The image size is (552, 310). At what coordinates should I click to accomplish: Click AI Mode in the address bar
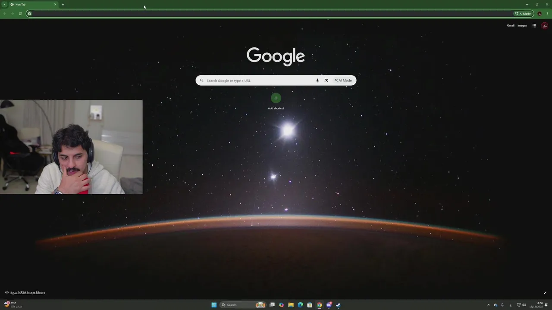523,13
